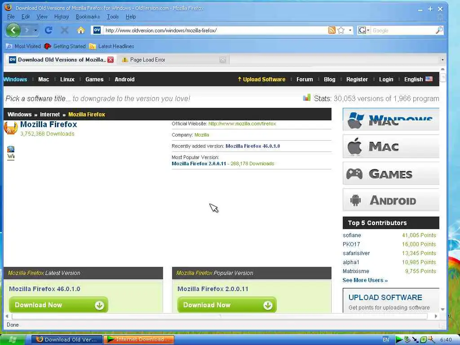Click the Mozilla company link

coord(202,135)
